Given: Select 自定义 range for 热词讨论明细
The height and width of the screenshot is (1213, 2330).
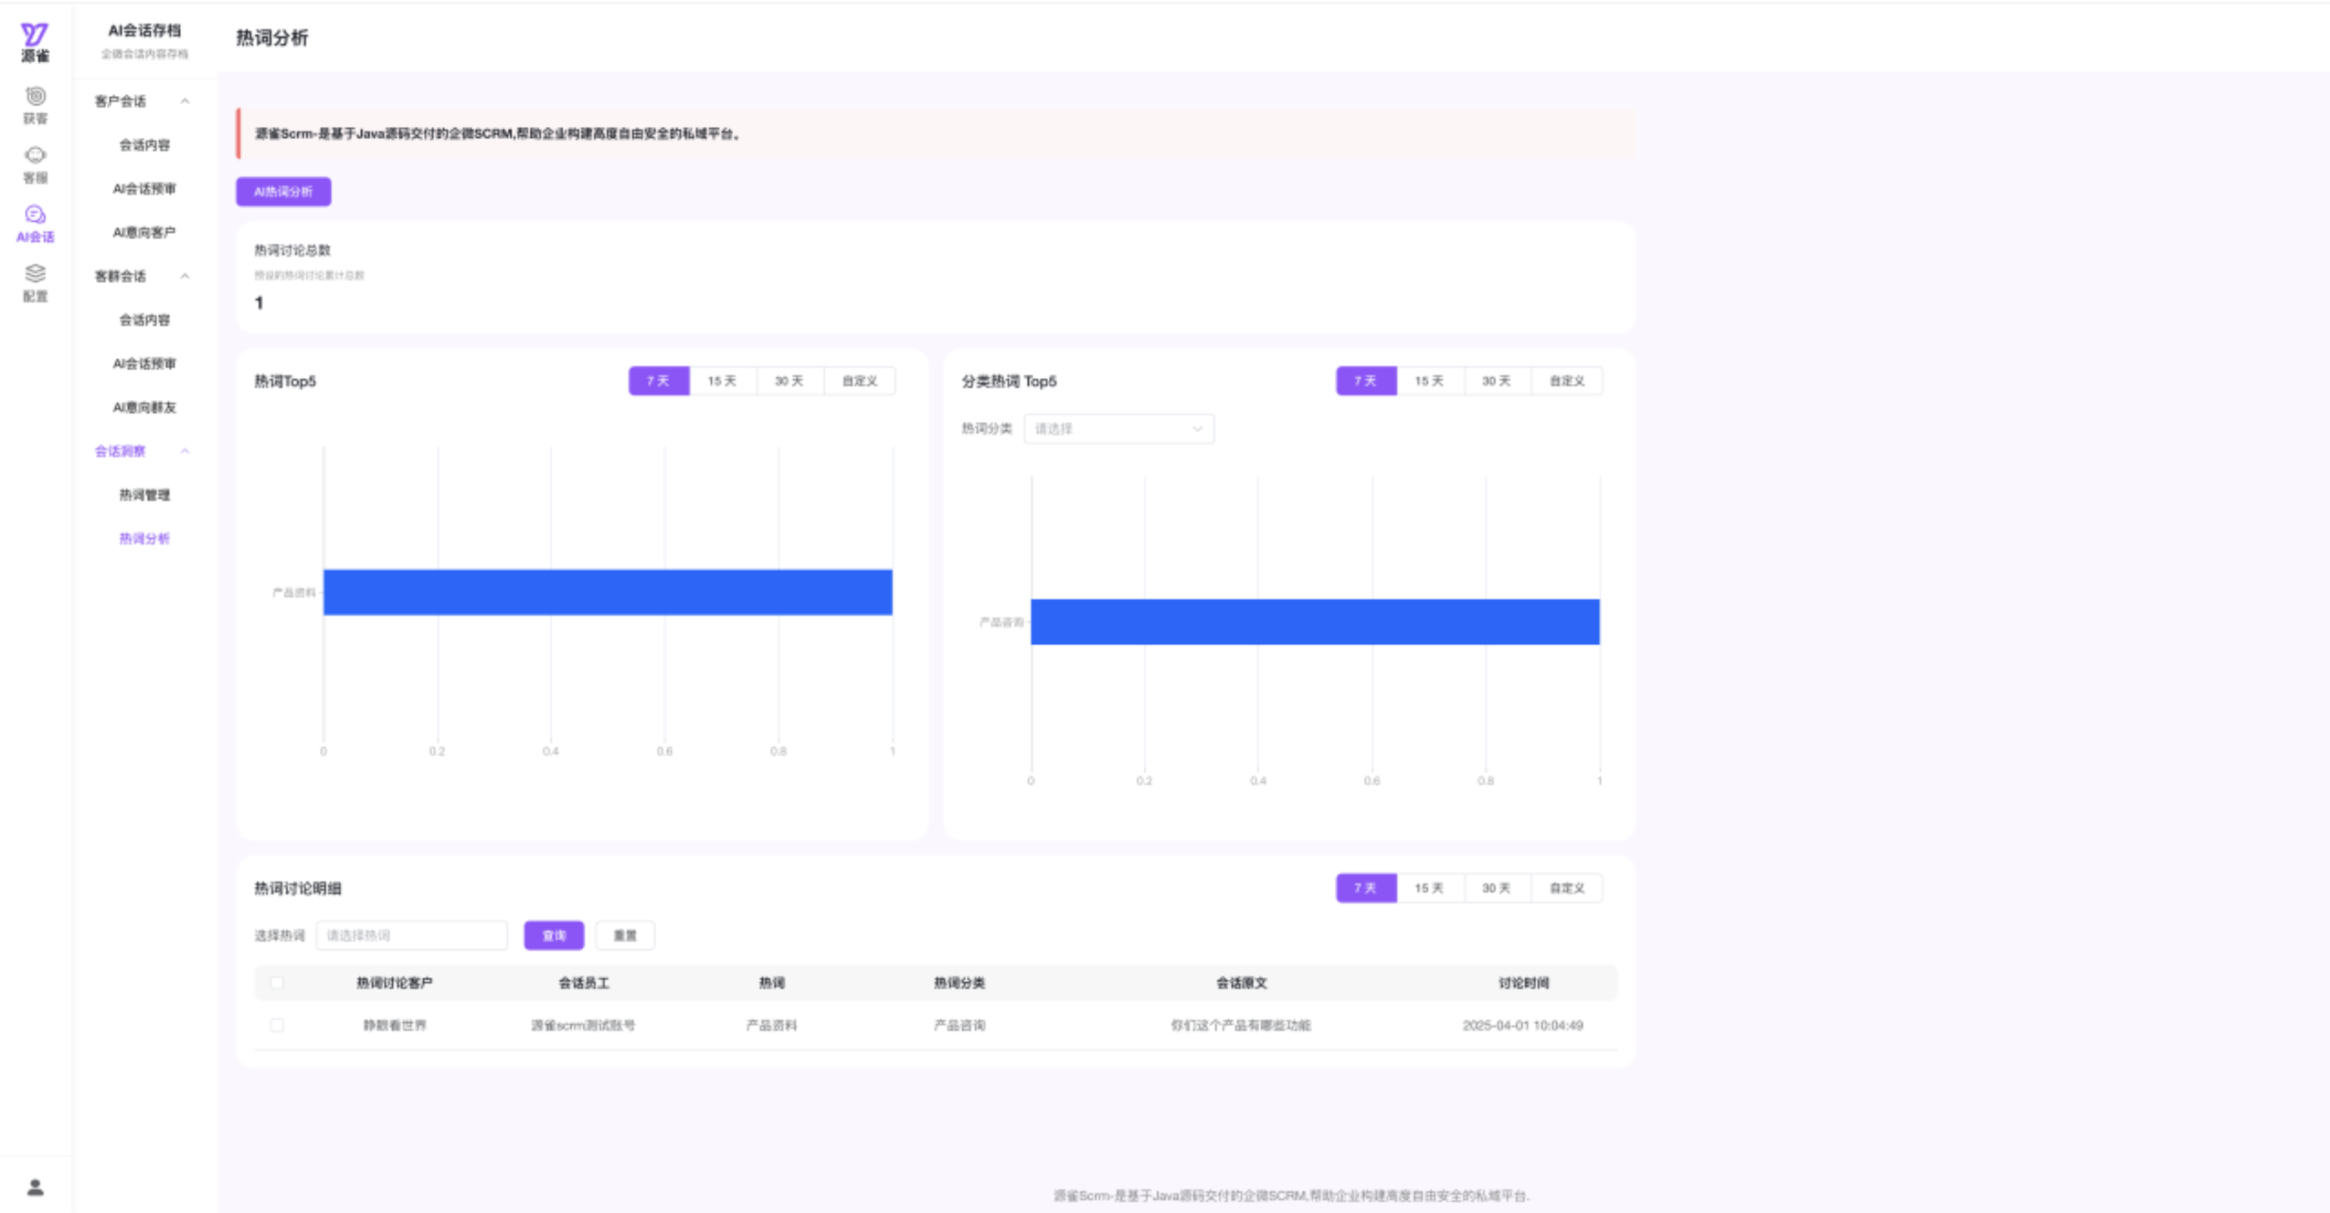Looking at the screenshot, I should [x=1566, y=888].
